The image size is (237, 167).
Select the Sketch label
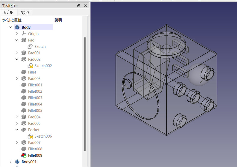tap(40, 46)
